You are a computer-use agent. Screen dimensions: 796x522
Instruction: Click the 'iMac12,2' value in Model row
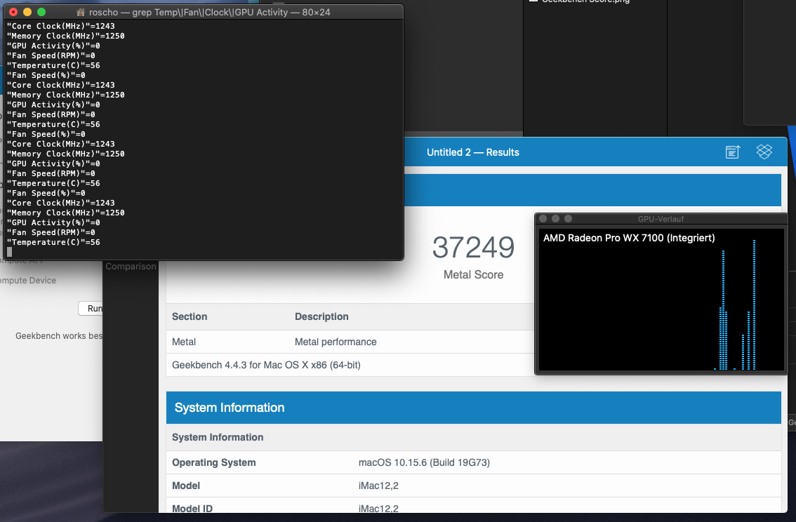coord(378,486)
